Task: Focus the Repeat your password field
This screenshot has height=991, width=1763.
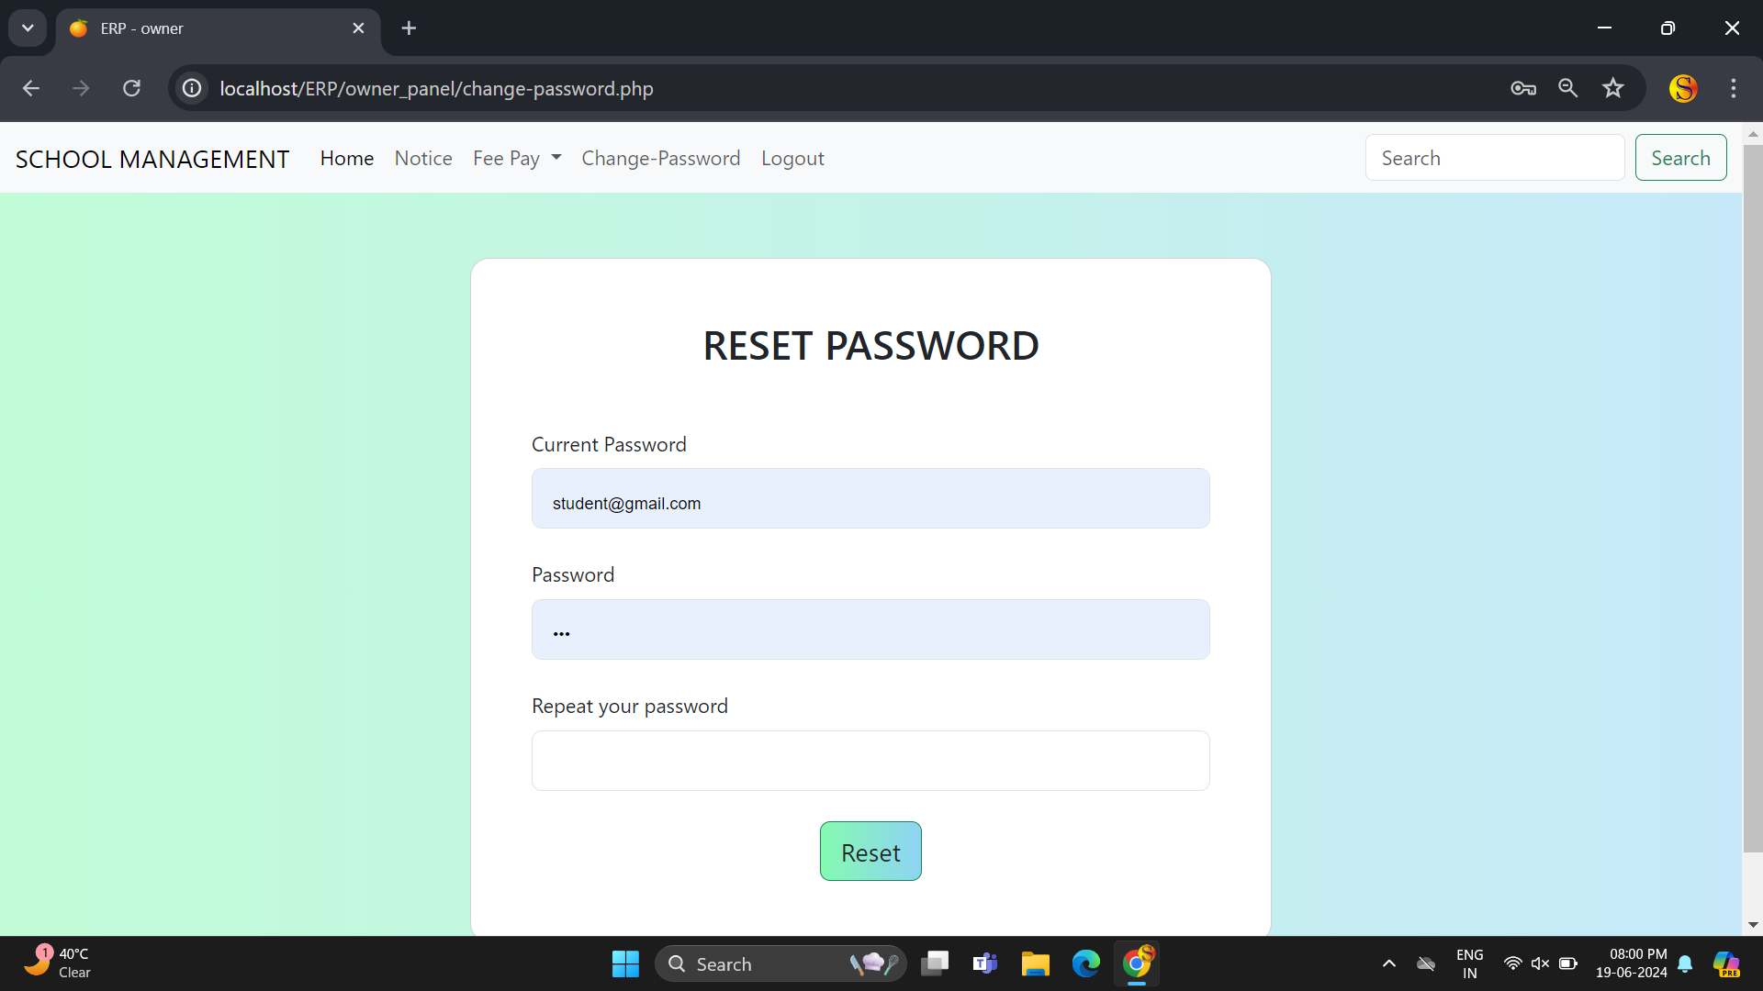Action: pyautogui.click(x=870, y=761)
